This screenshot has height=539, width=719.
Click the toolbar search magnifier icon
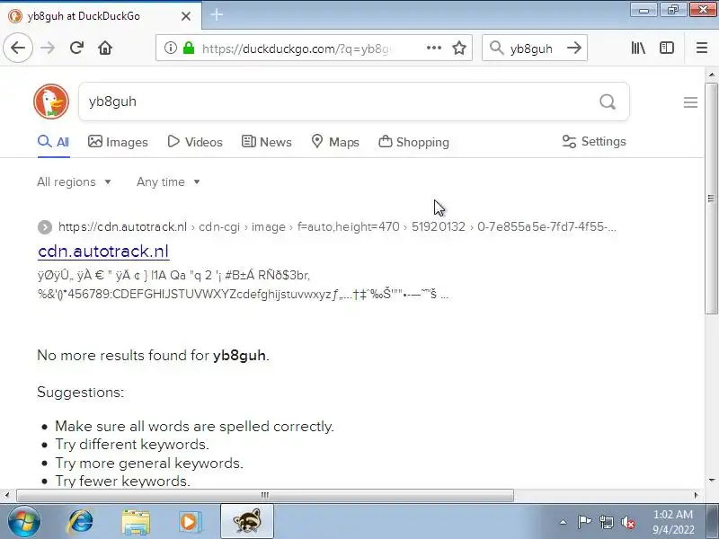click(496, 48)
